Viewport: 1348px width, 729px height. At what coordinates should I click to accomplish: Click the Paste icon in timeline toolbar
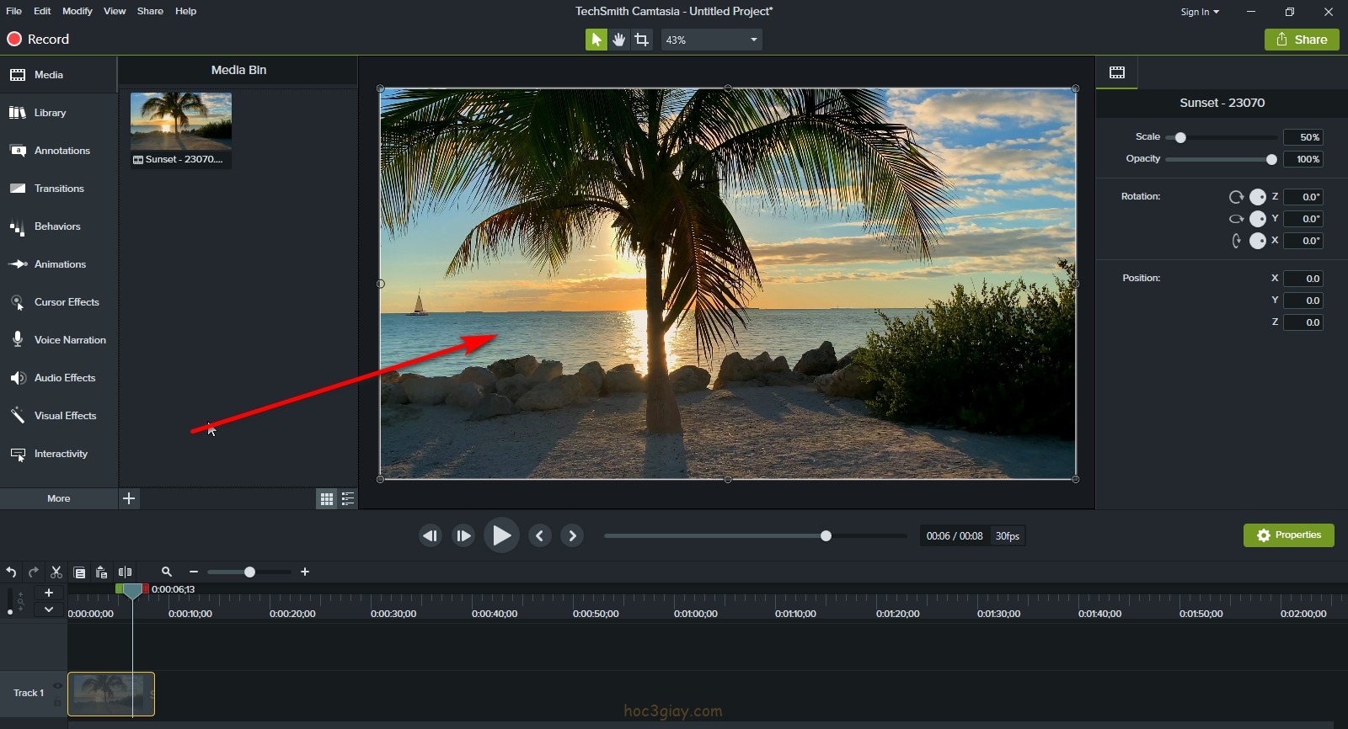101,572
